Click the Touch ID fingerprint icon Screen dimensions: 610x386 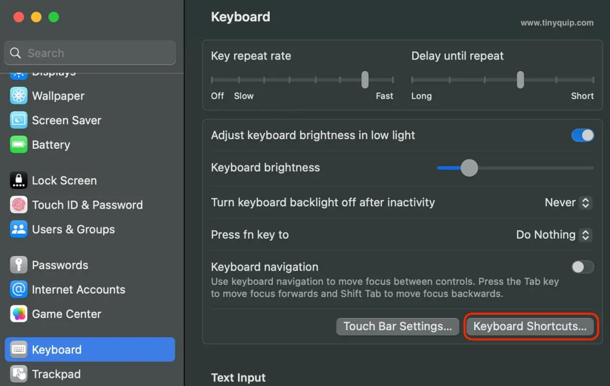(19, 205)
